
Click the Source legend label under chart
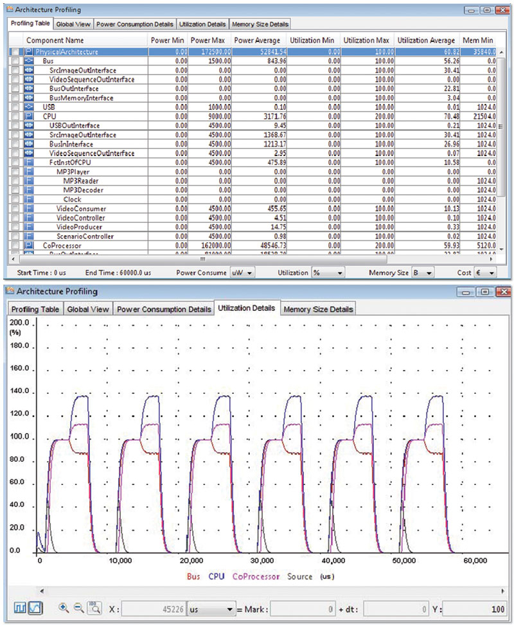(x=299, y=576)
